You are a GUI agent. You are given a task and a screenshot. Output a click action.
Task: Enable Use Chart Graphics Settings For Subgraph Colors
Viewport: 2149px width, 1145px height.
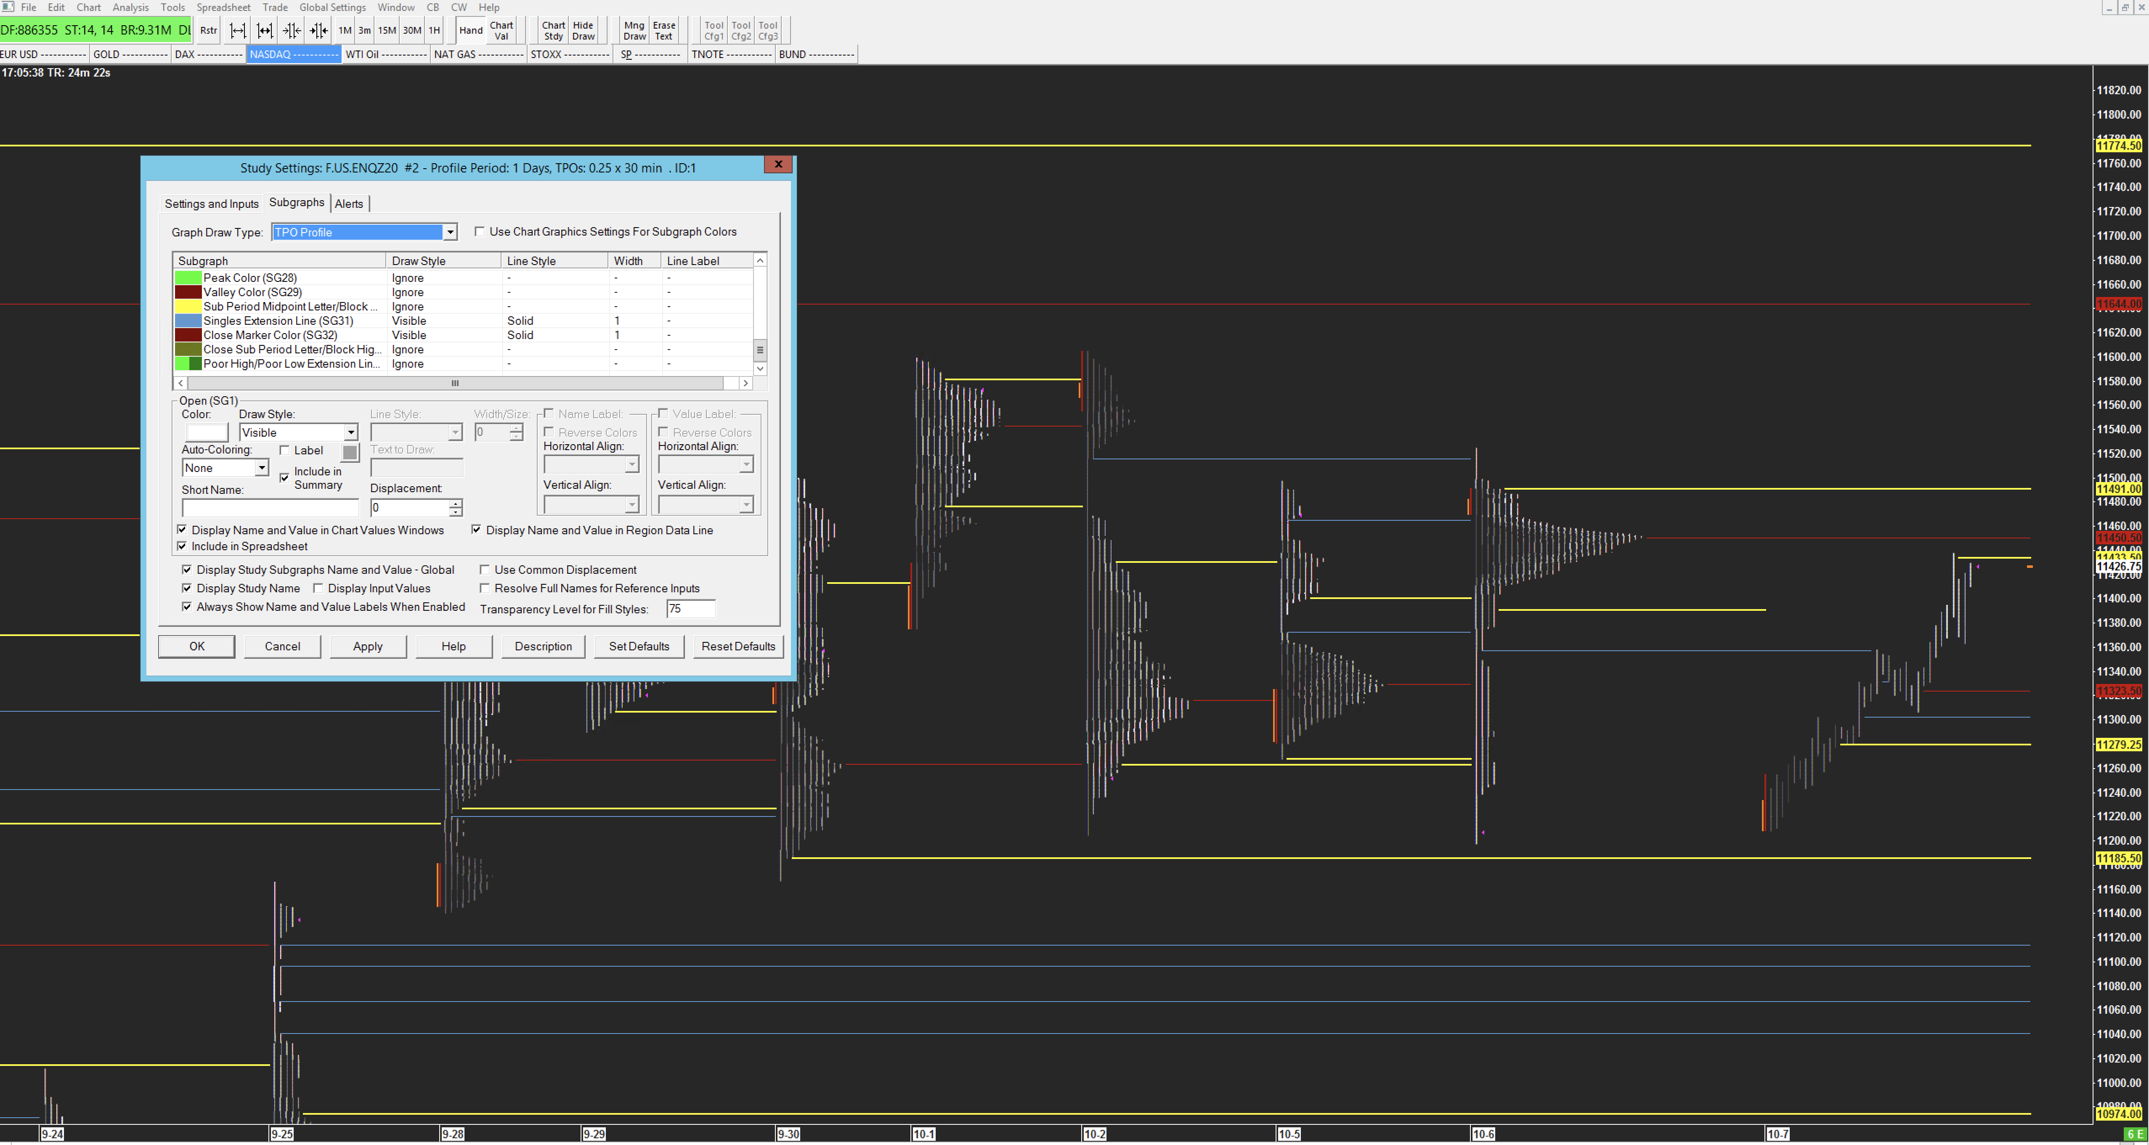click(x=480, y=232)
